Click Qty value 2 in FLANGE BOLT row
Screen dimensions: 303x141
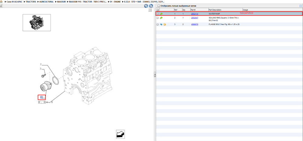pos(183,25)
